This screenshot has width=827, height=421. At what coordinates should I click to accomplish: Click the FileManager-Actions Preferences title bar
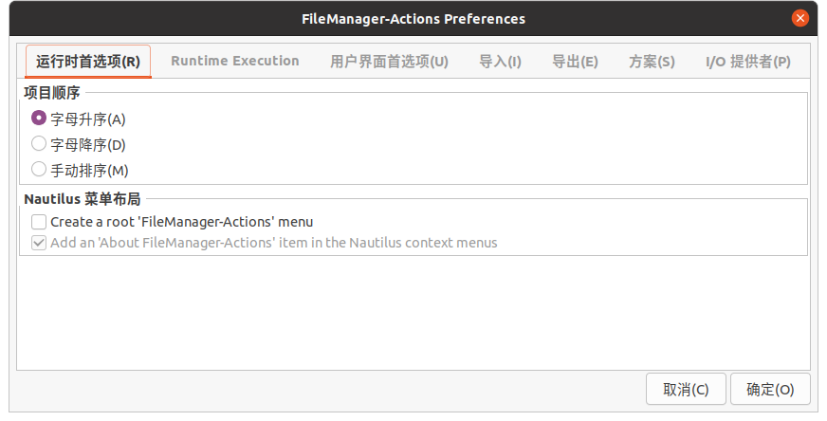pos(413,18)
